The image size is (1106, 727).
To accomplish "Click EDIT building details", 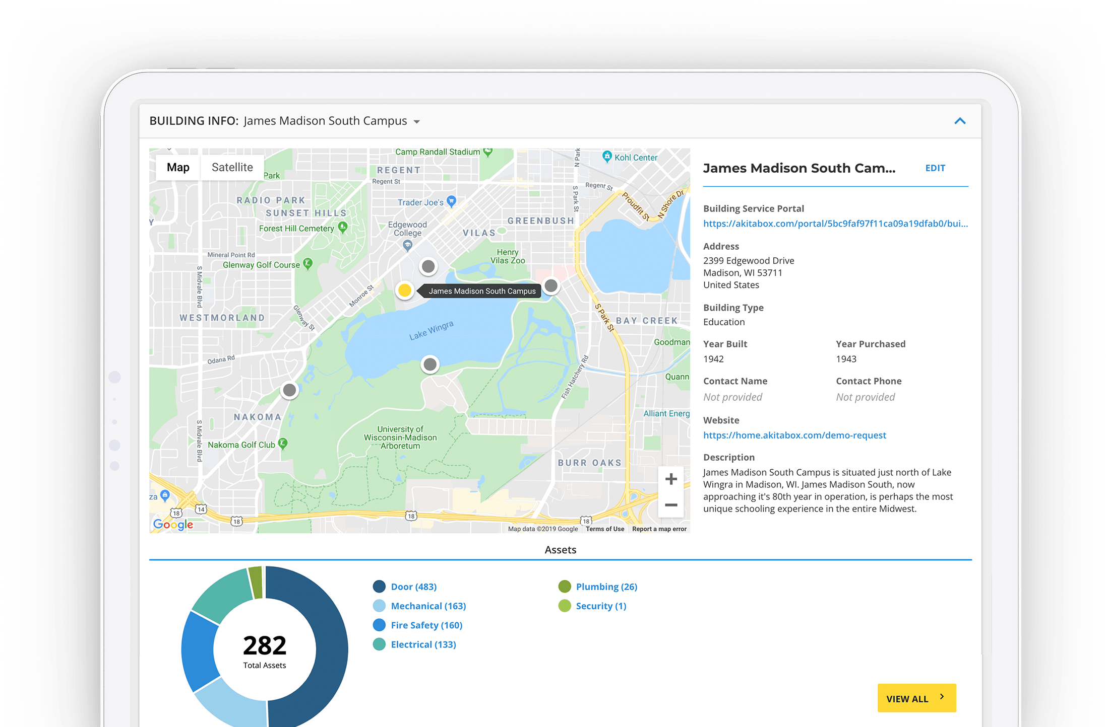I will coord(935,168).
